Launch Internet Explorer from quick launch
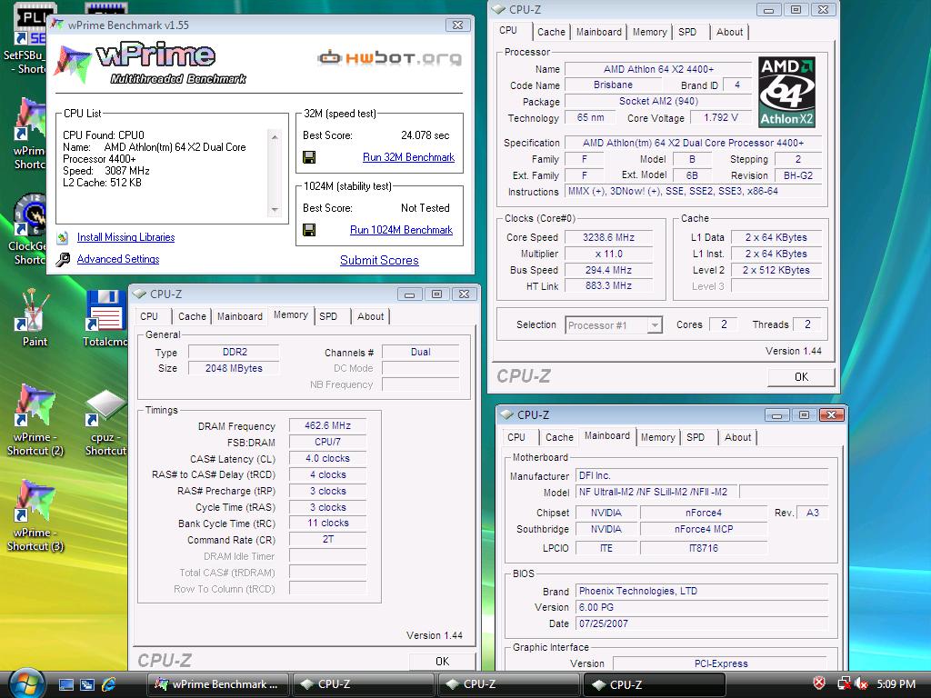This screenshot has height=698, width=931. pyautogui.click(x=109, y=684)
